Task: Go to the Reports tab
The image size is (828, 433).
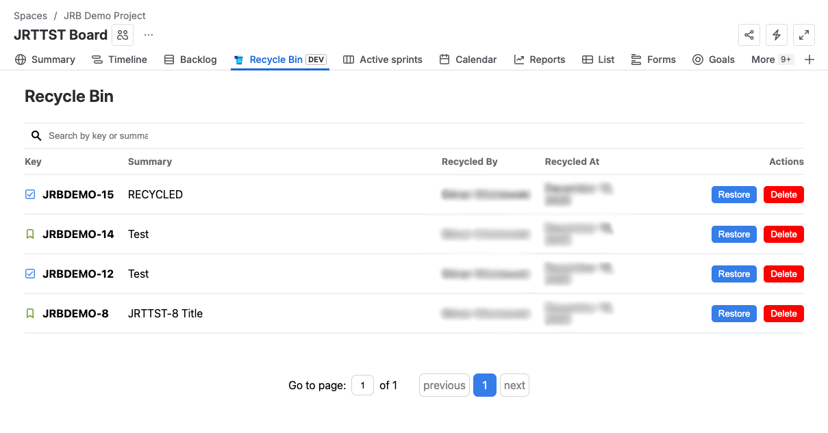Action: tap(540, 60)
